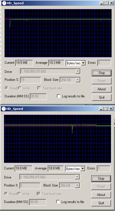Quit the bottom HD_Speed window
Image resolution: width=115 pixels, height=211 pixels.
(x=101, y=203)
